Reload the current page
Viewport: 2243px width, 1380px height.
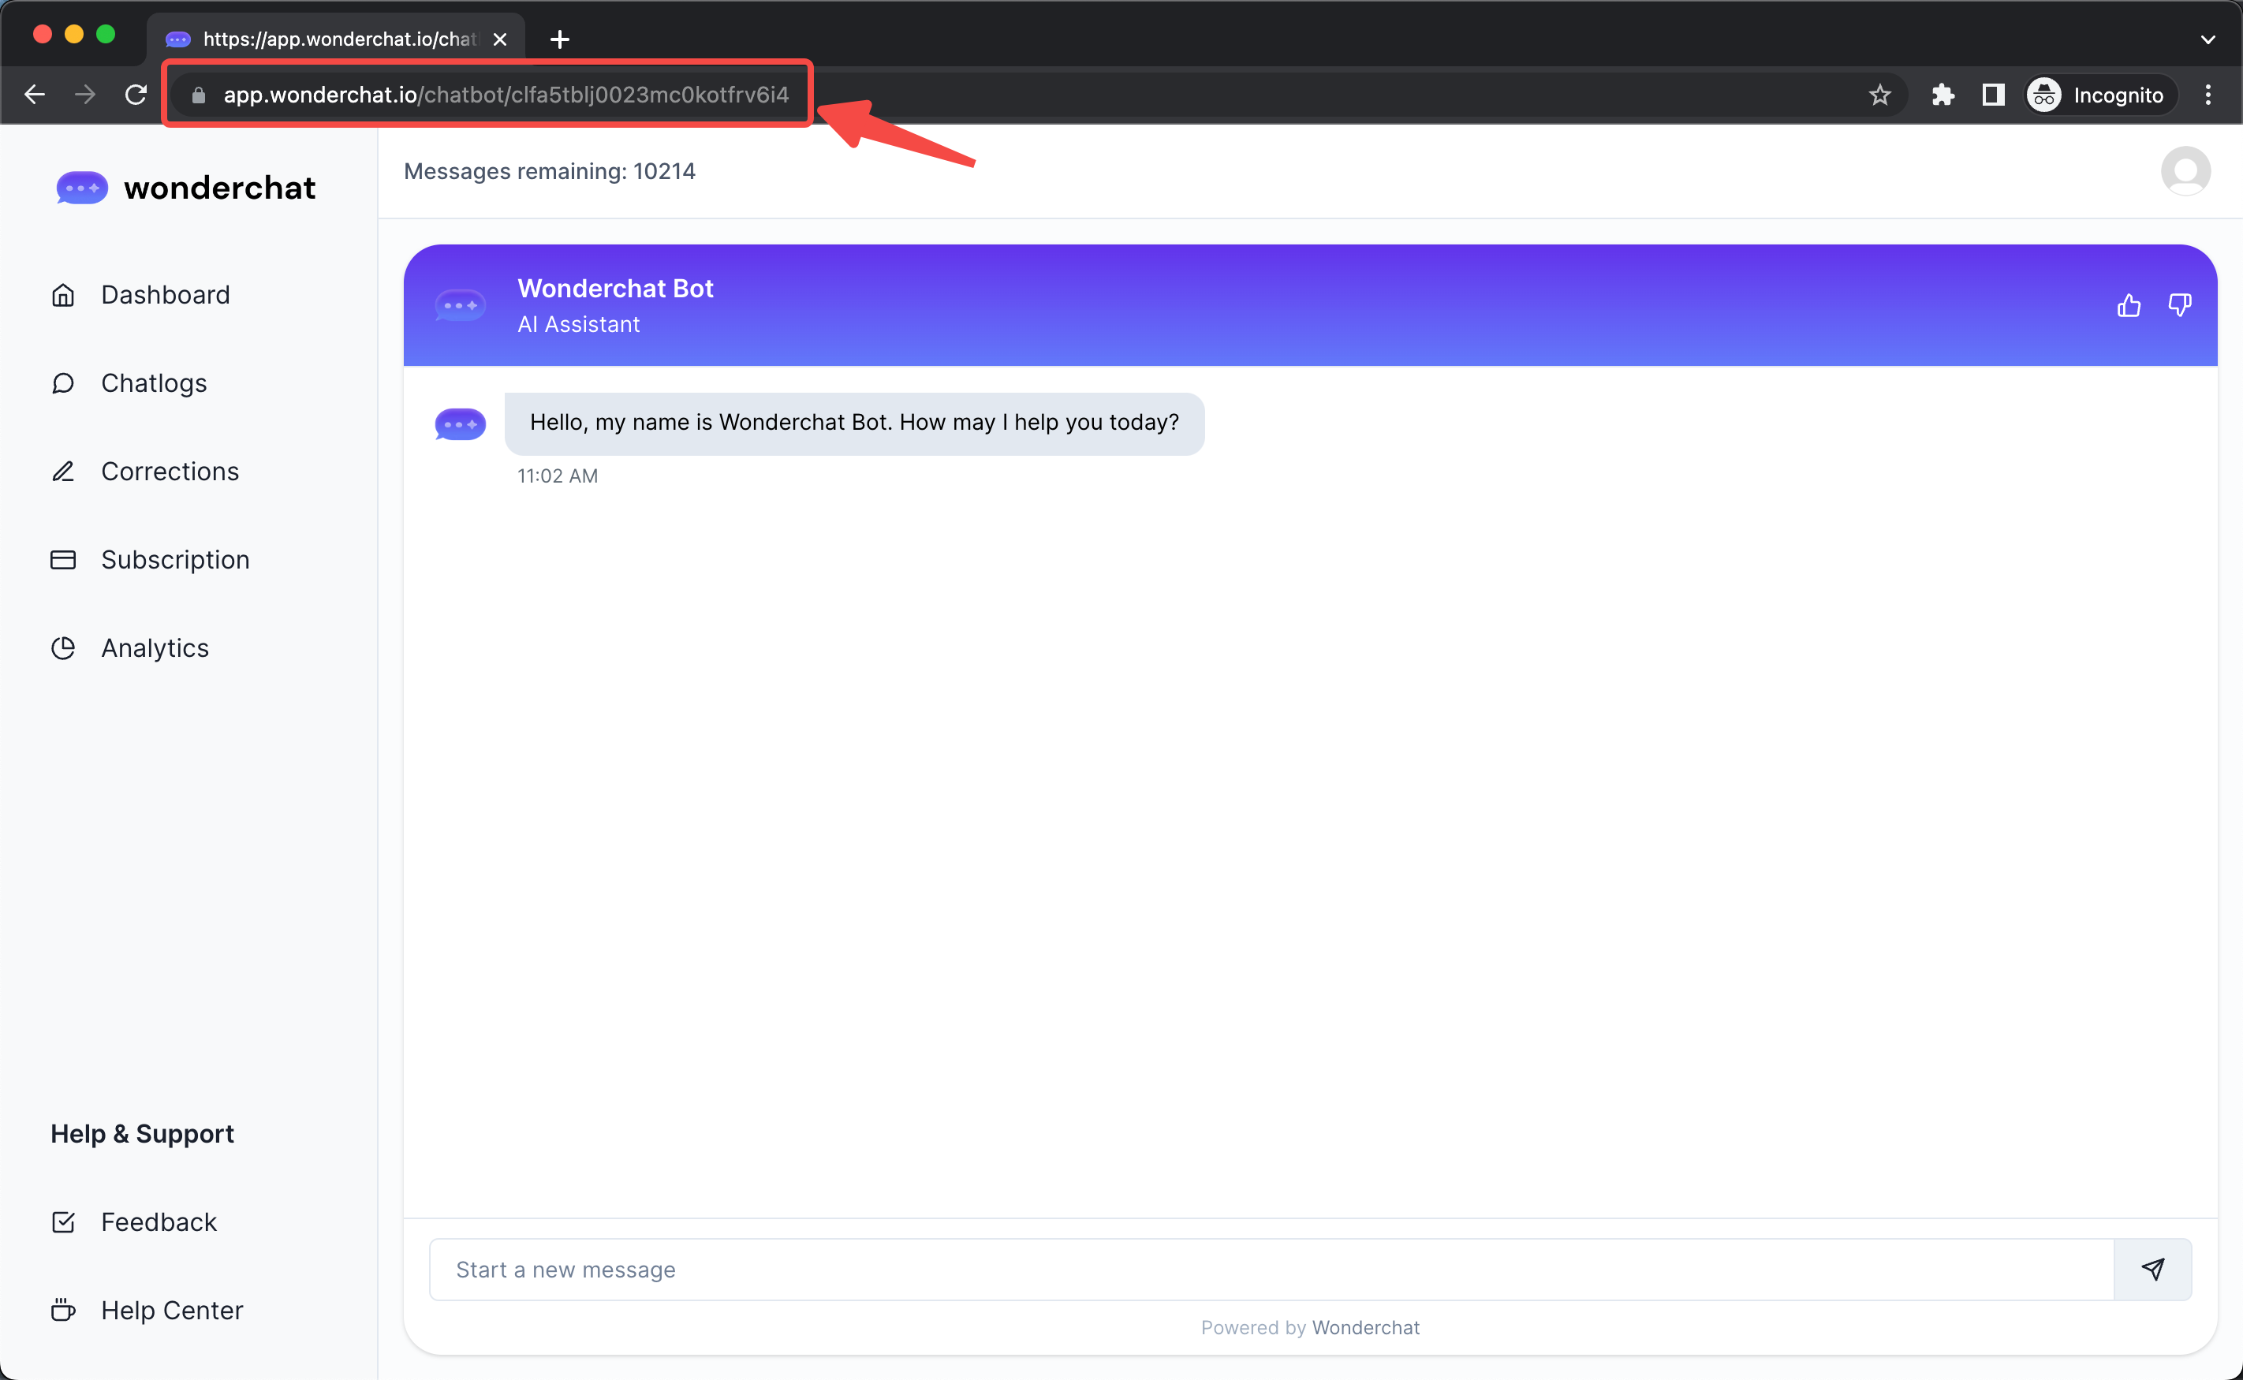(x=136, y=95)
